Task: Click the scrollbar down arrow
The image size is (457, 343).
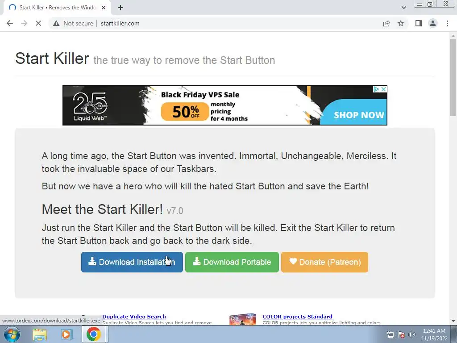Action: point(453,321)
